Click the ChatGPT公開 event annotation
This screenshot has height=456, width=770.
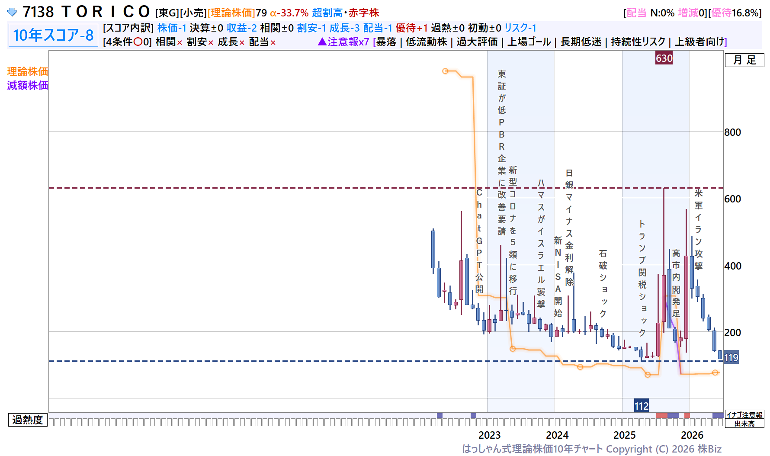[x=479, y=241]
